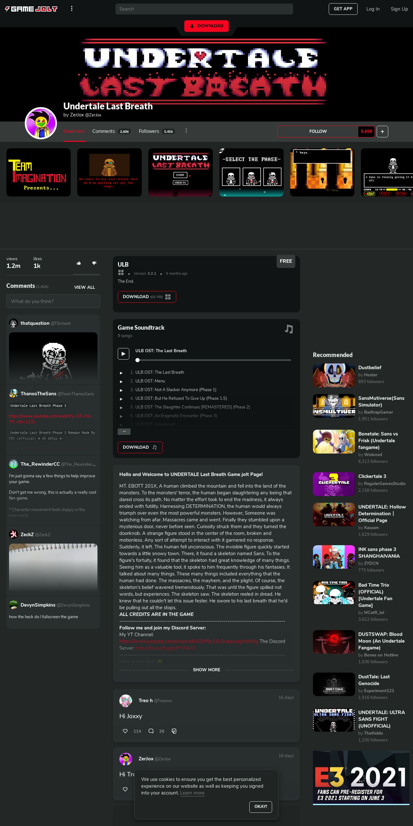Click the thumbs up like icon

tap(79, 263)
